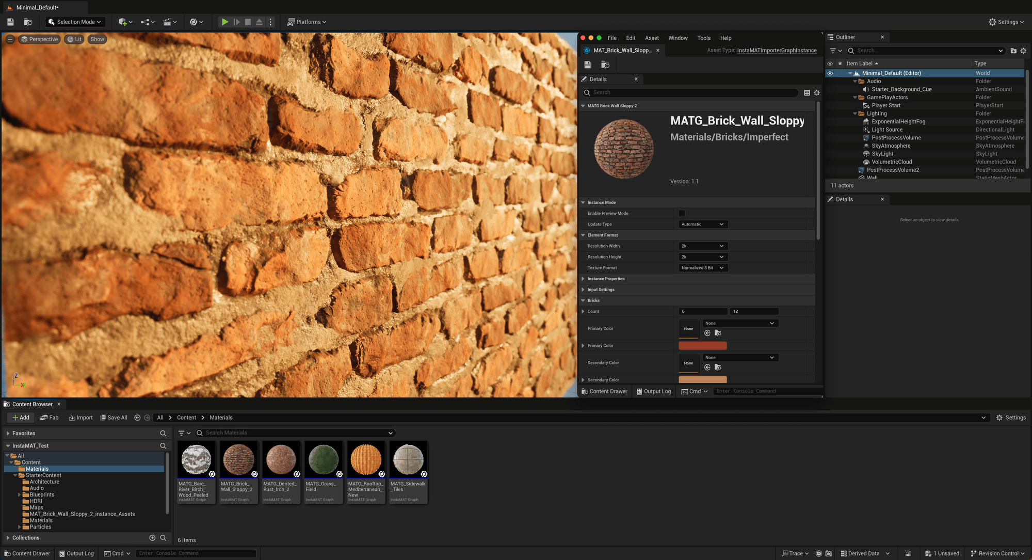Open the quick add actor menu
Screen dimensions: 1032x560
[125, 22]
